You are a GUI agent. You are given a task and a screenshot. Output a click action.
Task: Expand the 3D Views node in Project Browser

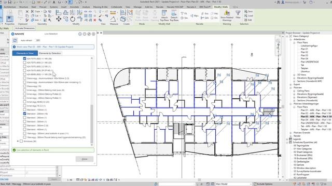[294, 75]
